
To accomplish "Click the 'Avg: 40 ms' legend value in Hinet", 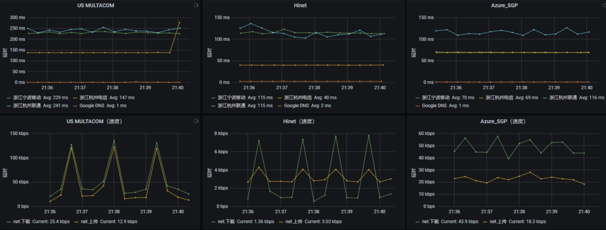I will [x=325, y=98].
